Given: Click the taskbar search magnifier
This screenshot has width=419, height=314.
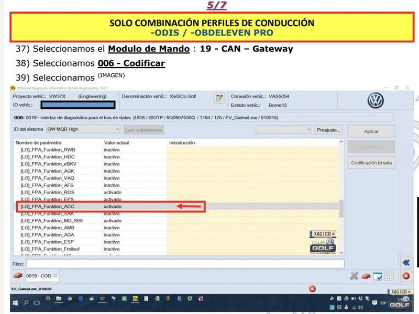Looking at the screenshot, I should coord(26,303).
